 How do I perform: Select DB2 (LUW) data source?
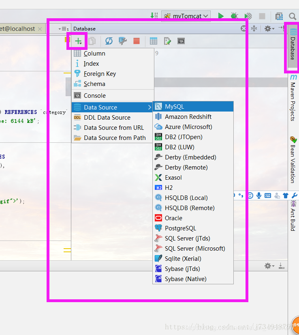193,147
